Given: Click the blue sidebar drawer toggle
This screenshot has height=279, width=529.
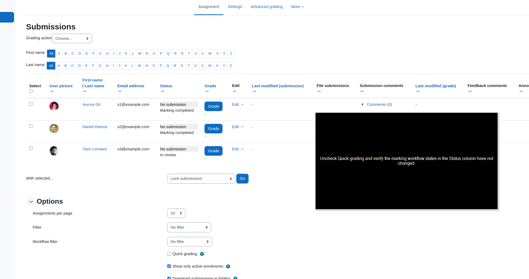Looking at the screenshot, I should point(7,17).
